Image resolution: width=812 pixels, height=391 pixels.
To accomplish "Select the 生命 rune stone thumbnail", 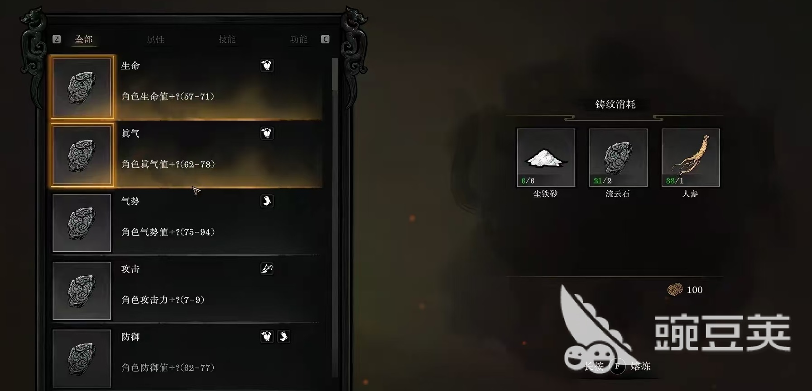I will tap(82, 87).
